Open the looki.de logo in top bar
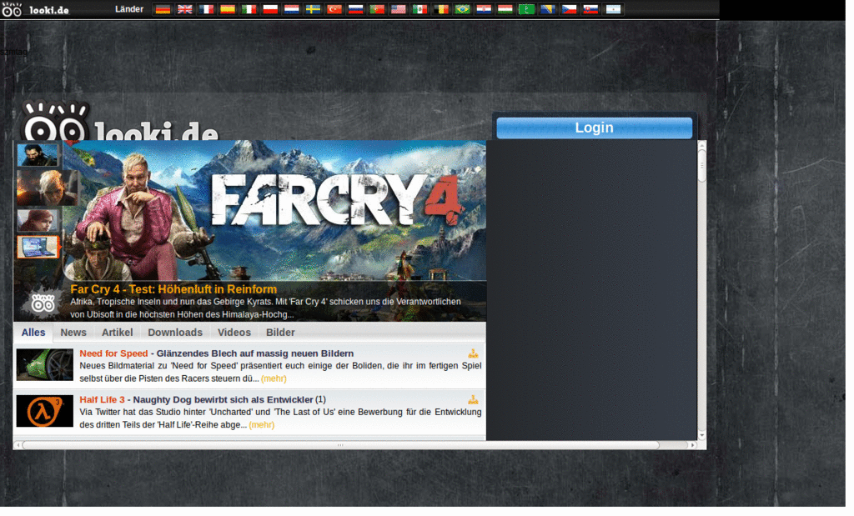This screenshot has width=854, height=516. tap(36, 9)
